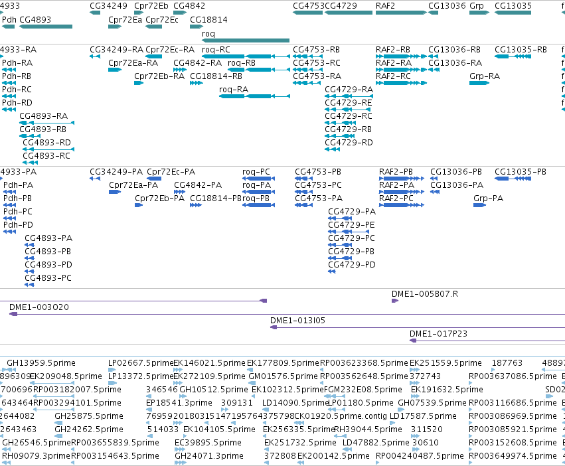Select the EK177809.5prime EST label
The image size is (565, 466).
(x=283, y=363)
